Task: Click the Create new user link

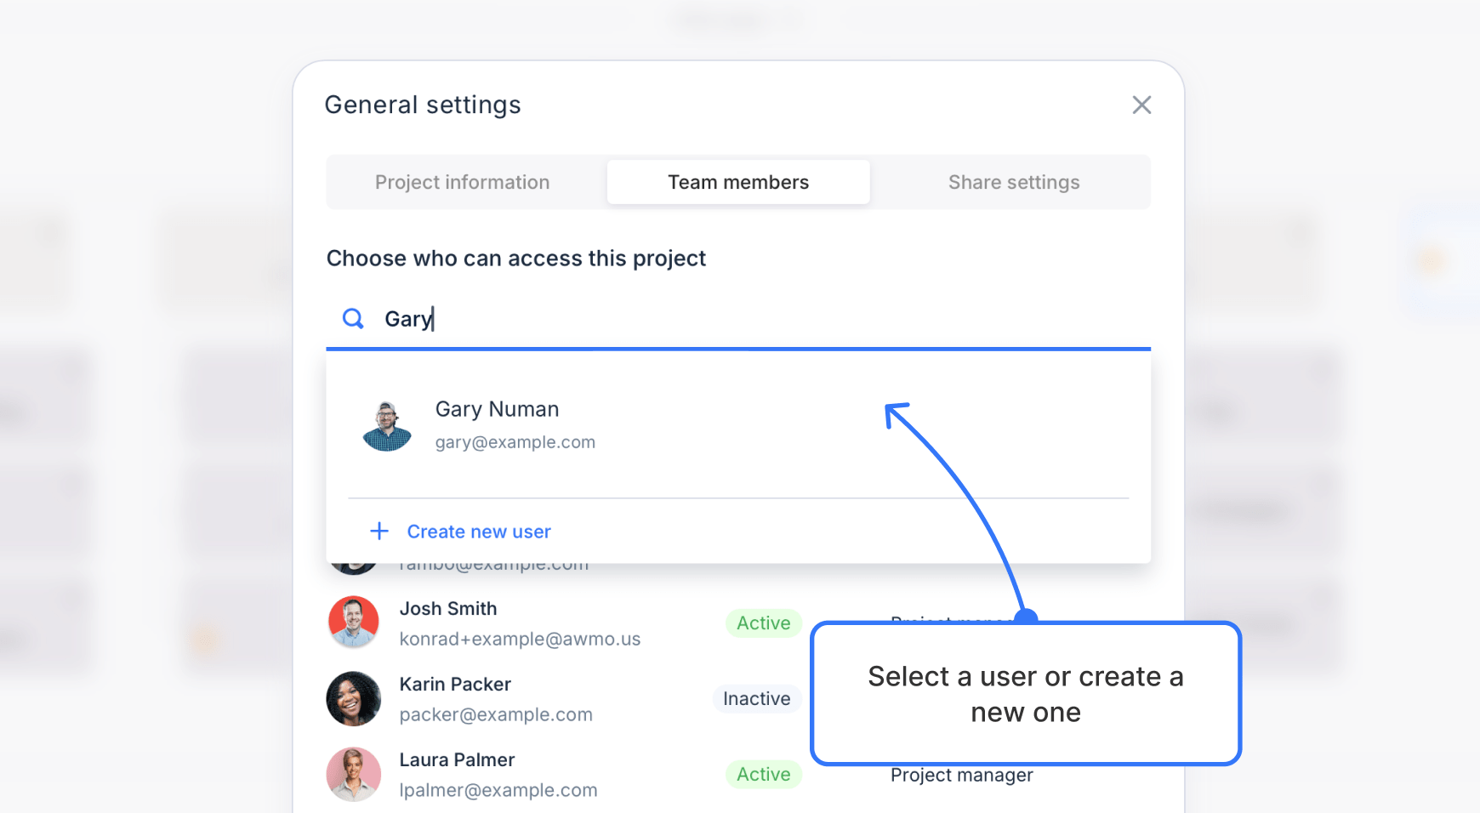Action: pos(479,531)
